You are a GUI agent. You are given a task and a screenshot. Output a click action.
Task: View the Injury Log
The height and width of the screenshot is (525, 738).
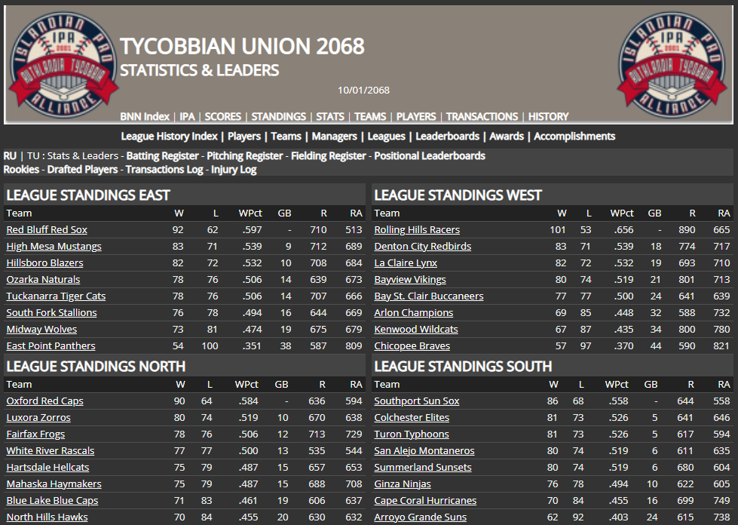coord(234,170)
